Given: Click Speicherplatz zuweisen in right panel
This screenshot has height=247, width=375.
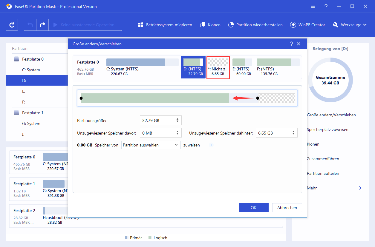Looking at the screenshot, I should (x=327, y=129).
